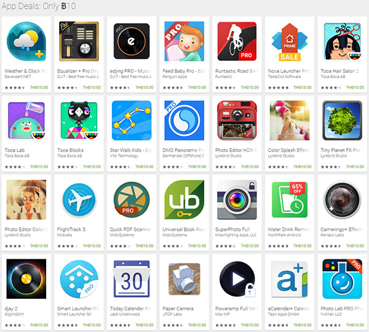Click the App Deals: Only ฿10 heading
Screen dimensions: 369x332
[x=39, y=6]
